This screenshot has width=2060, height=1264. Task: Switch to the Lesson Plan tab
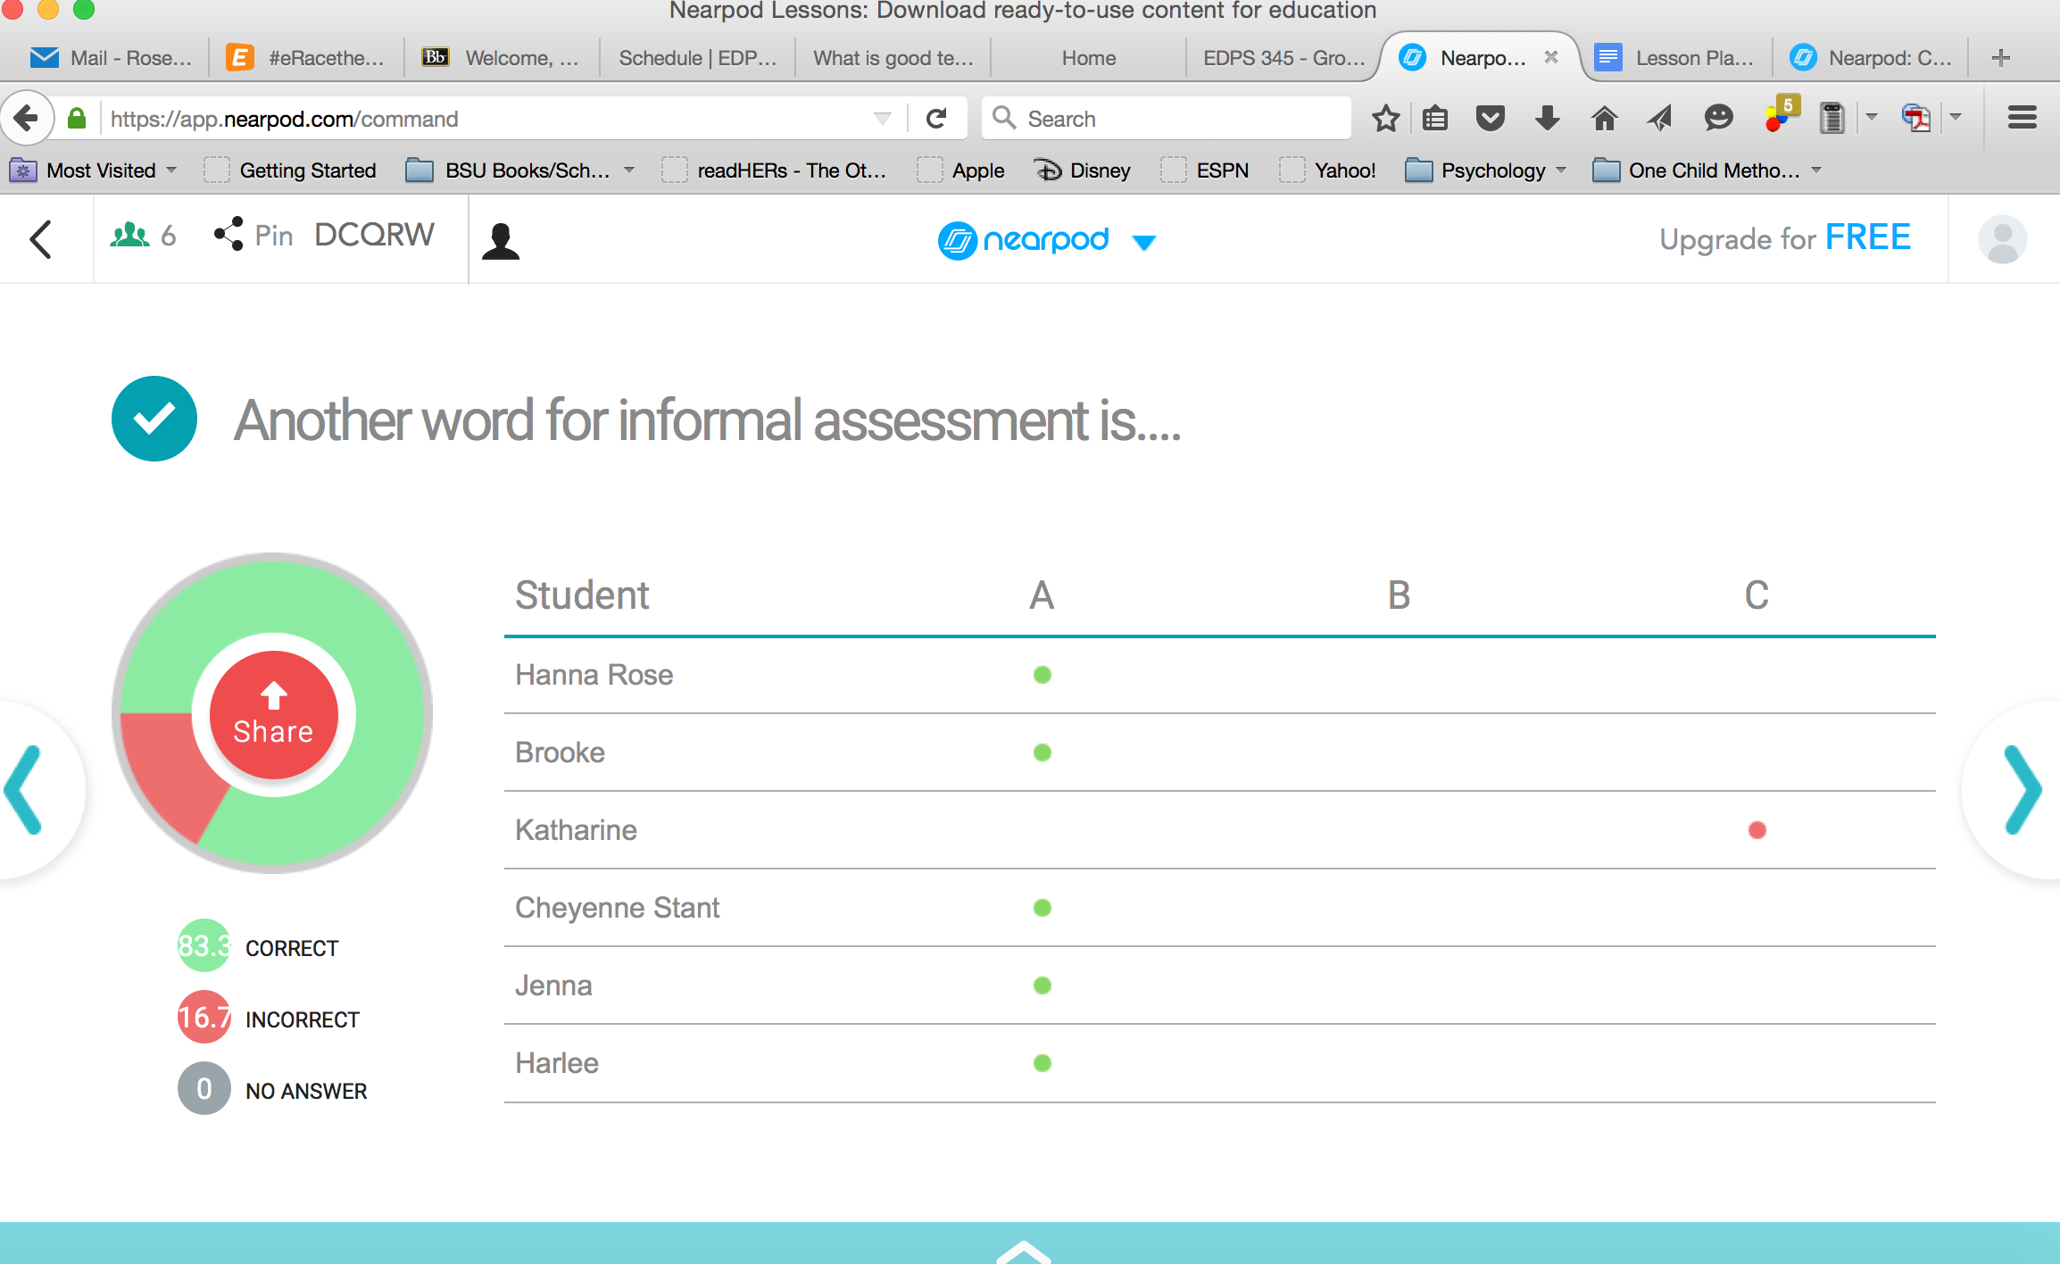pyautogui.click(x=1676, y=58)
